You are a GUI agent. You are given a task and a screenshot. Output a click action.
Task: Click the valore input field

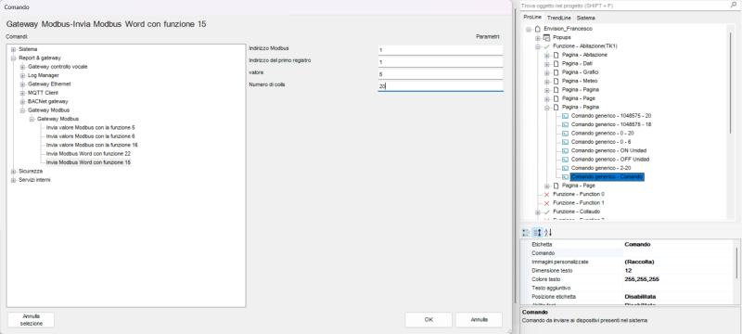[x=441, y=74]
